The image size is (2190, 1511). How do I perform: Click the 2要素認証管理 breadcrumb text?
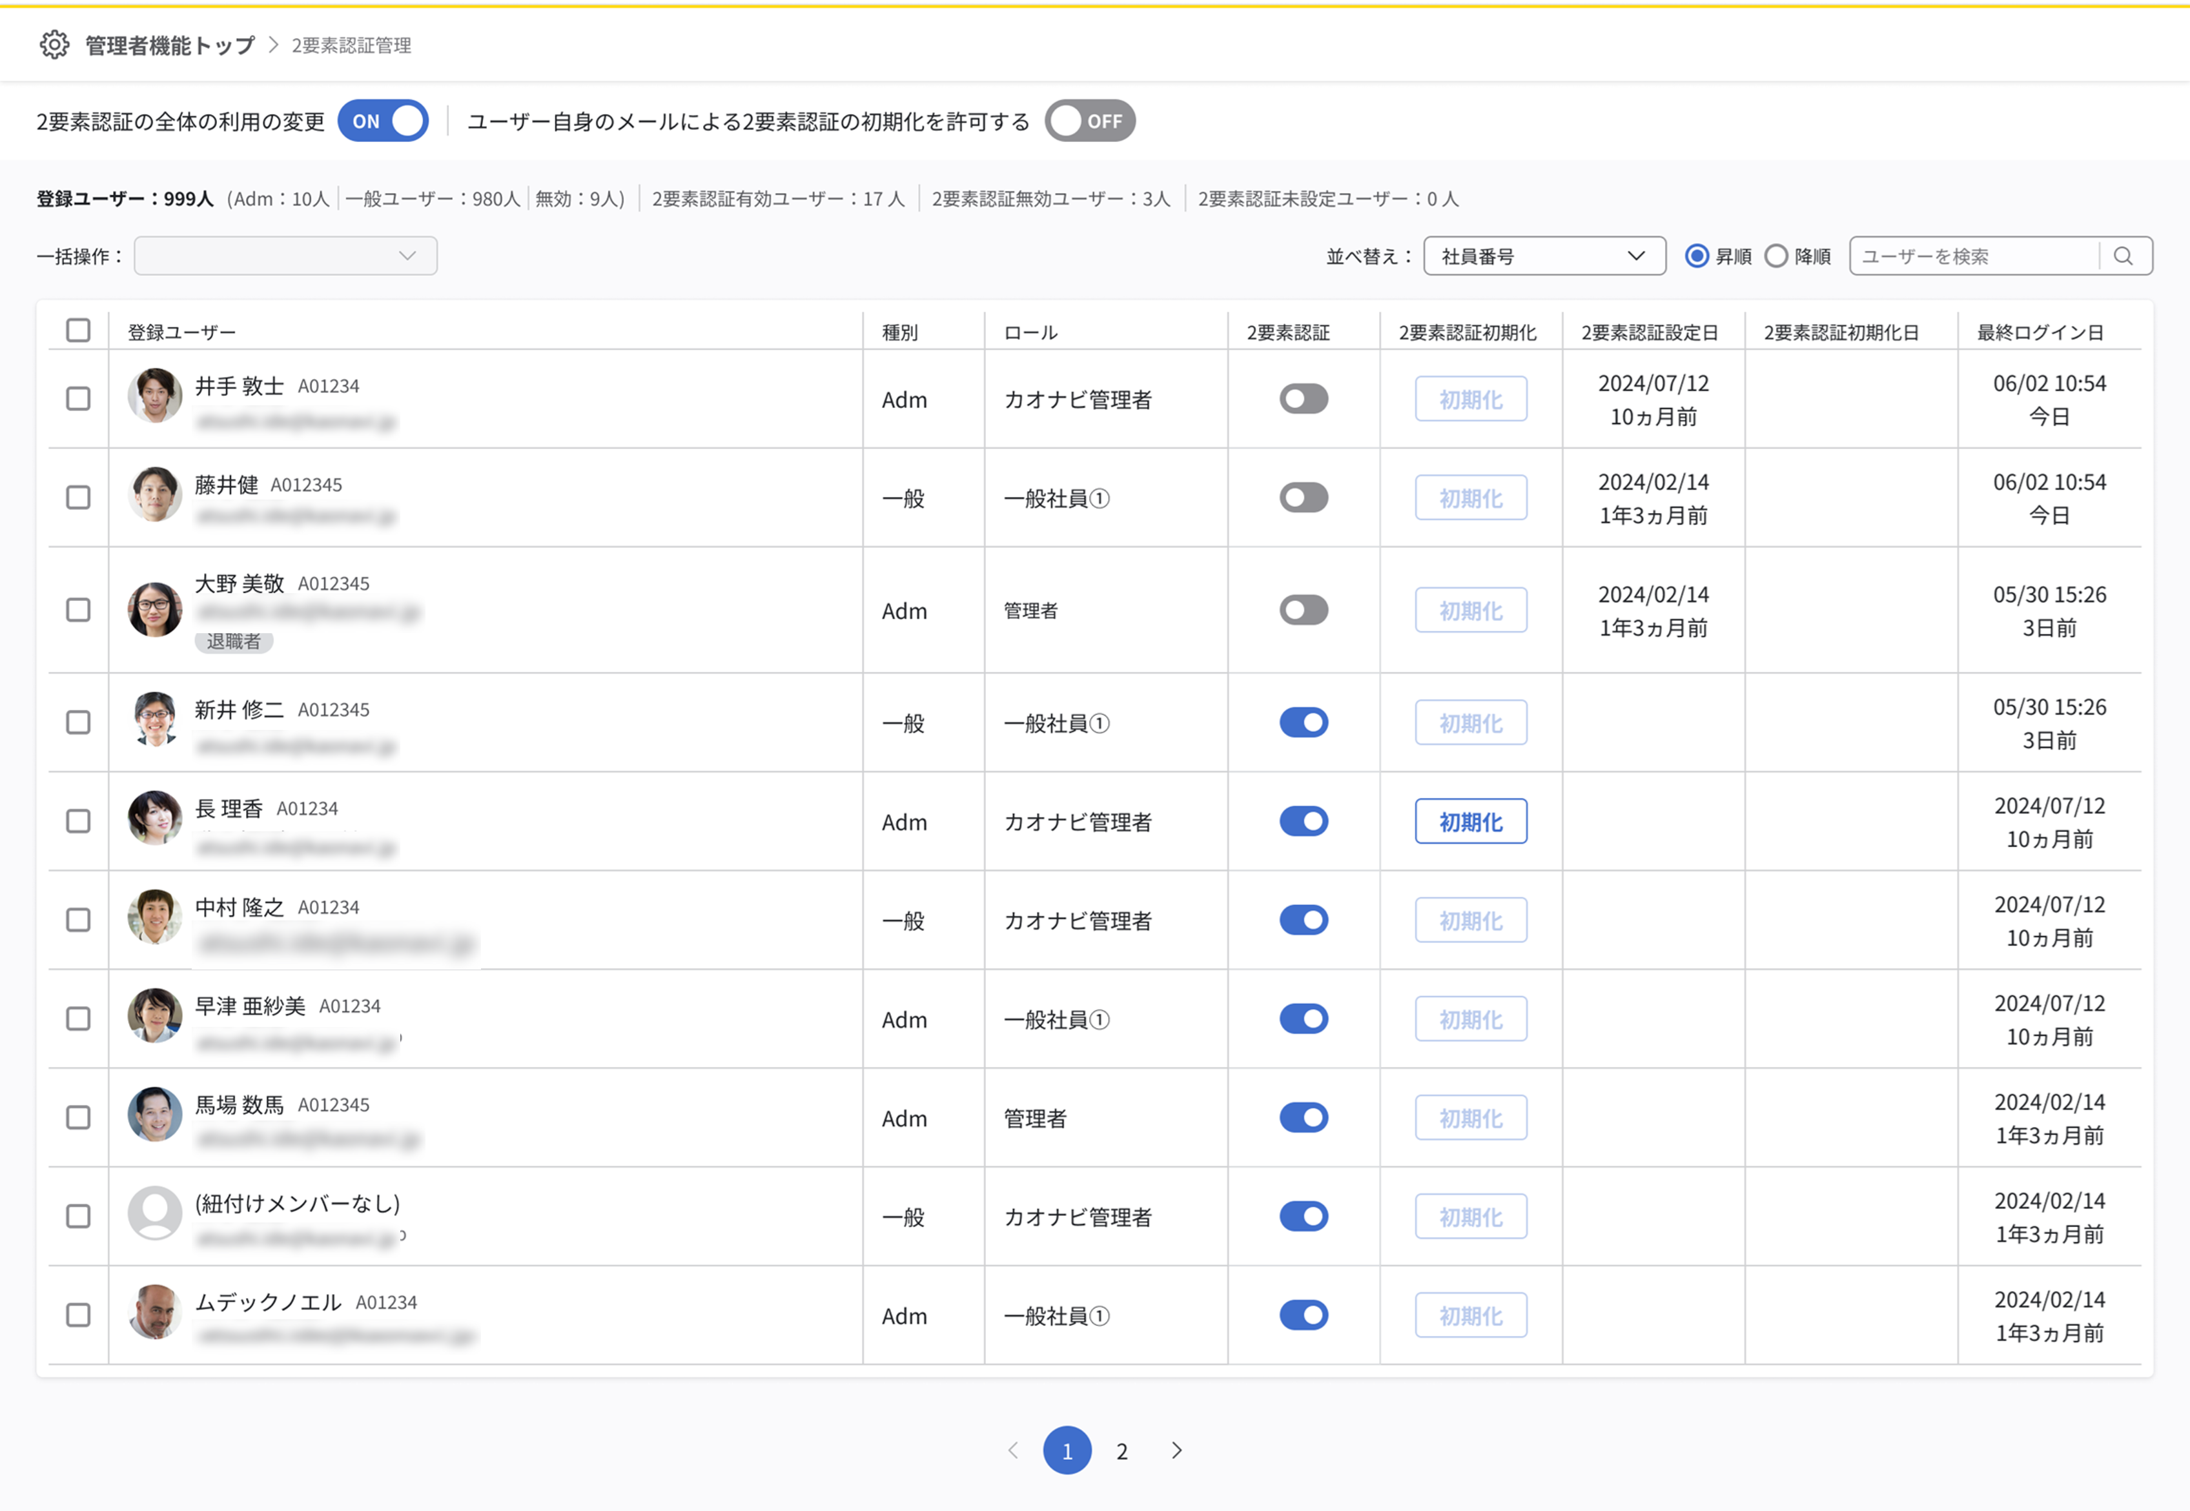[351, 45]
